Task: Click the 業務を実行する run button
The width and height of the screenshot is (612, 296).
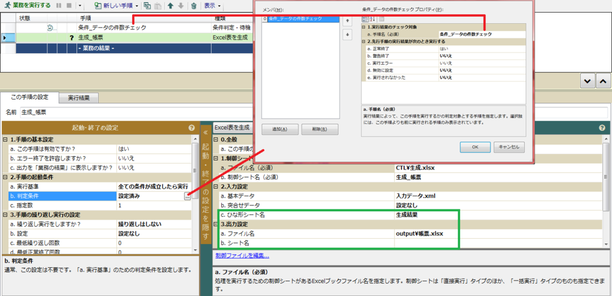Action: point(26,5)
